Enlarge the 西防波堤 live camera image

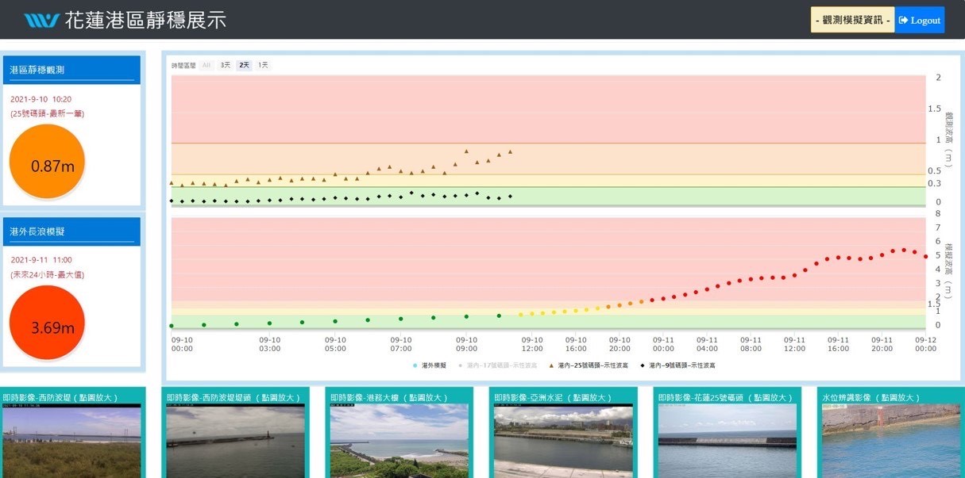pyautogui.click(x=71, y=441)
